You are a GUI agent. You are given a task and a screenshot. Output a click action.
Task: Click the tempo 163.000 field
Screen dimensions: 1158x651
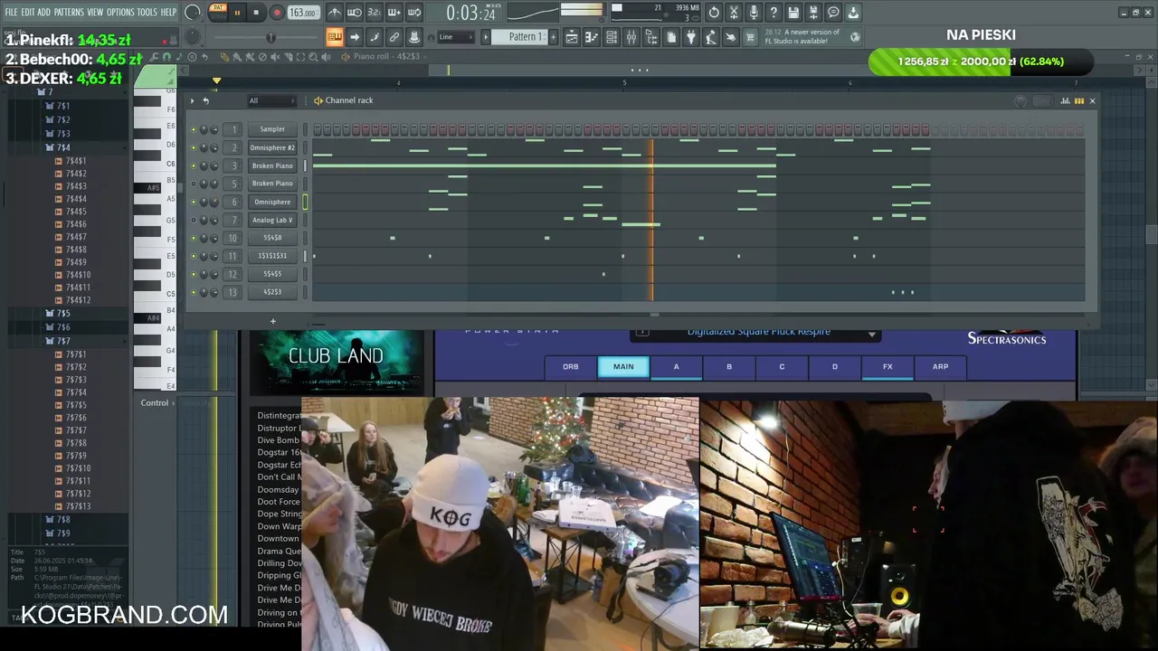tap(303, 13)
